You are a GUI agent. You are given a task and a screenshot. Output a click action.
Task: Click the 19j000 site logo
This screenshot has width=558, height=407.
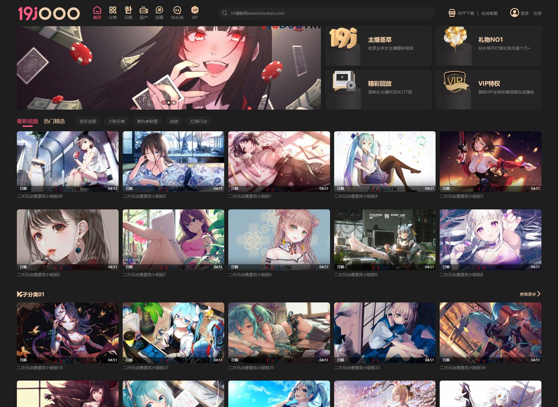[x=49, y=13]
